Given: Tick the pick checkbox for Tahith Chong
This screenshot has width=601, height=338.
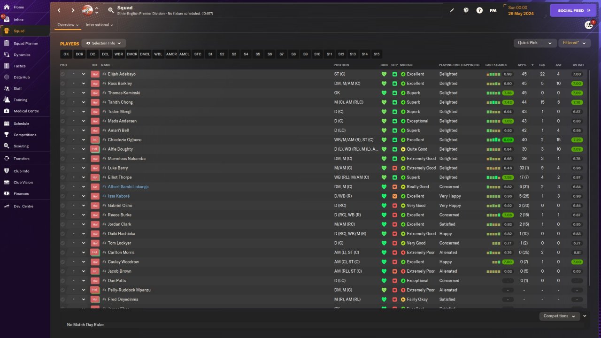Looking at the screenshot, I should [x=63, y=102].
